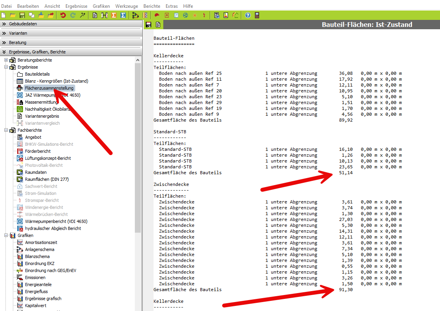Open Raumflächen (DIN 277) report

point(47,179)
